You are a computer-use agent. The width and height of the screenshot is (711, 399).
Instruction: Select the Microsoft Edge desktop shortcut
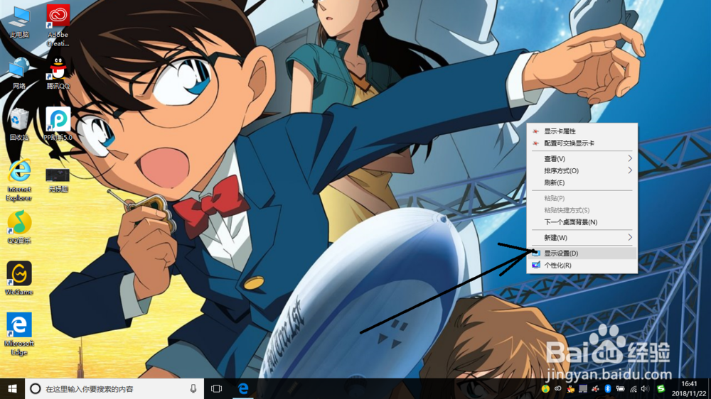(19, 334)
